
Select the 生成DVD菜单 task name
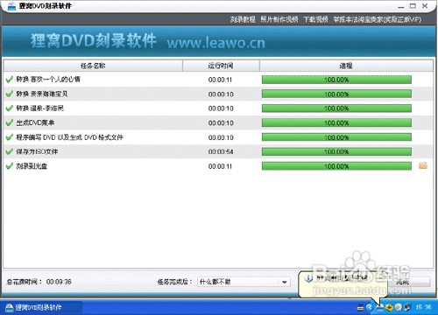click(x=35, y=122)
